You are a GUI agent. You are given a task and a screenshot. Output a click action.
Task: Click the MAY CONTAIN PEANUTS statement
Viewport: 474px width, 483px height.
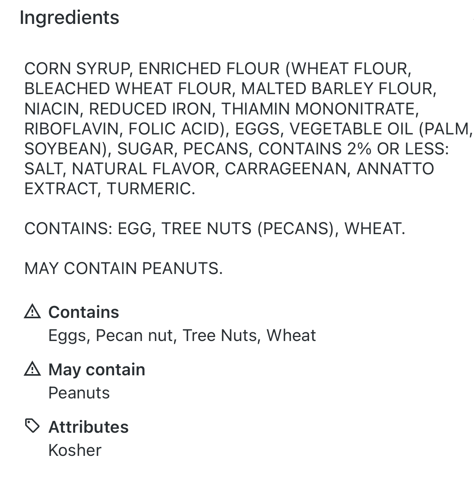pos(123,268)
